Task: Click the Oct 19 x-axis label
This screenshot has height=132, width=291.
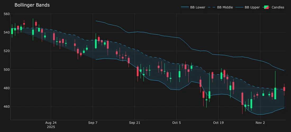Action: tap(219, 123)
